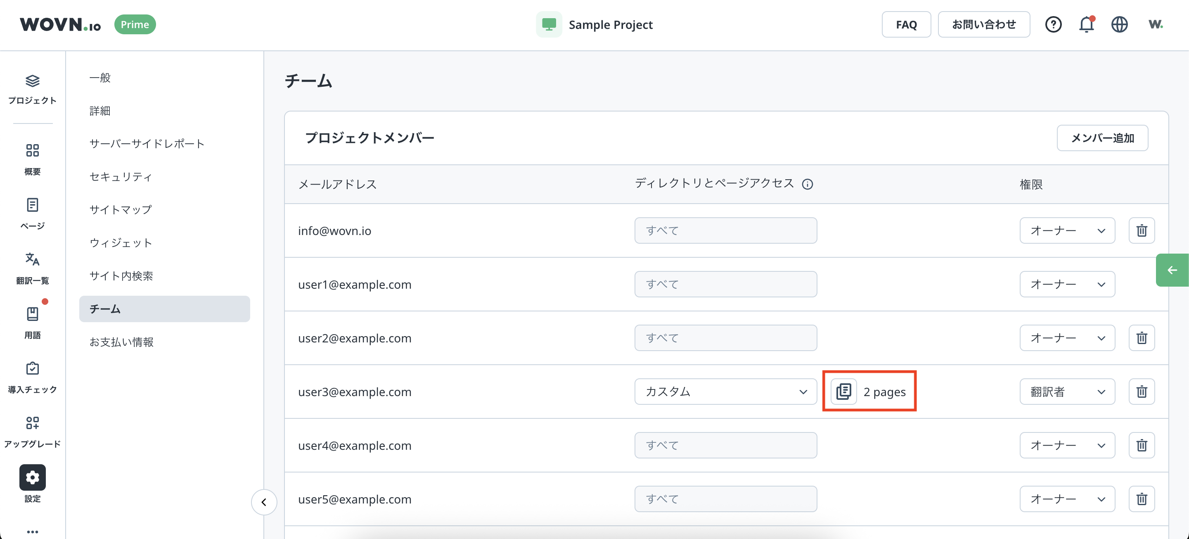Open the 翻訳者 role dropdown
Screen dimensions: 1189x539
1067,392
